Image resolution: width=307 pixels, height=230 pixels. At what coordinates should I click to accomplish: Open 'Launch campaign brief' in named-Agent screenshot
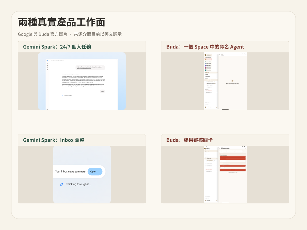click(210, 82)
